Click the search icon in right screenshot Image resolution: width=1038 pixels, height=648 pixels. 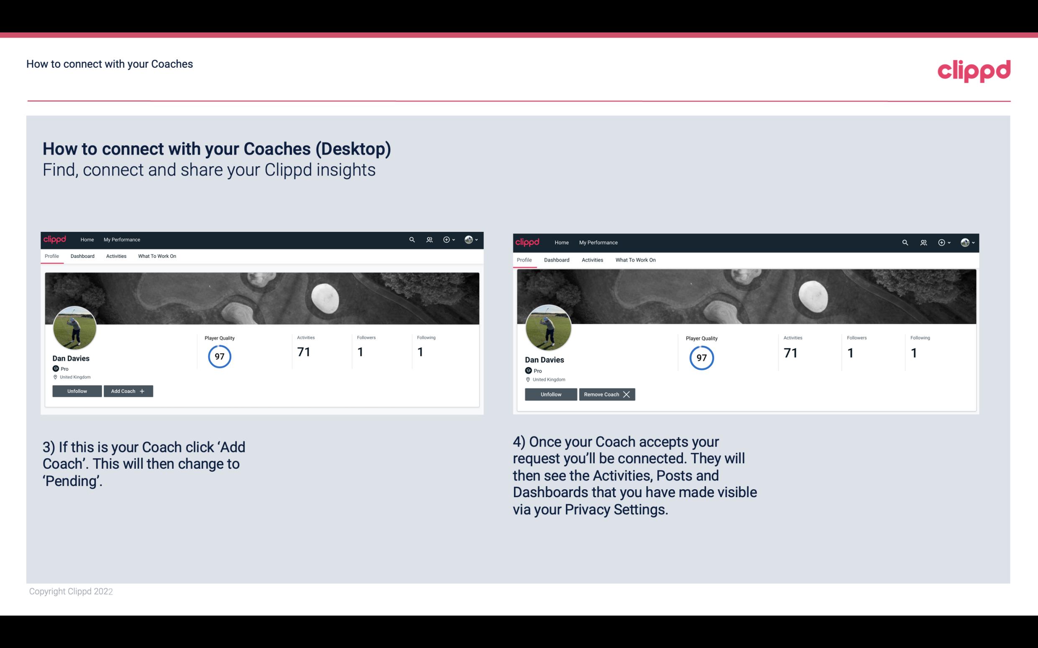point(905,242)
